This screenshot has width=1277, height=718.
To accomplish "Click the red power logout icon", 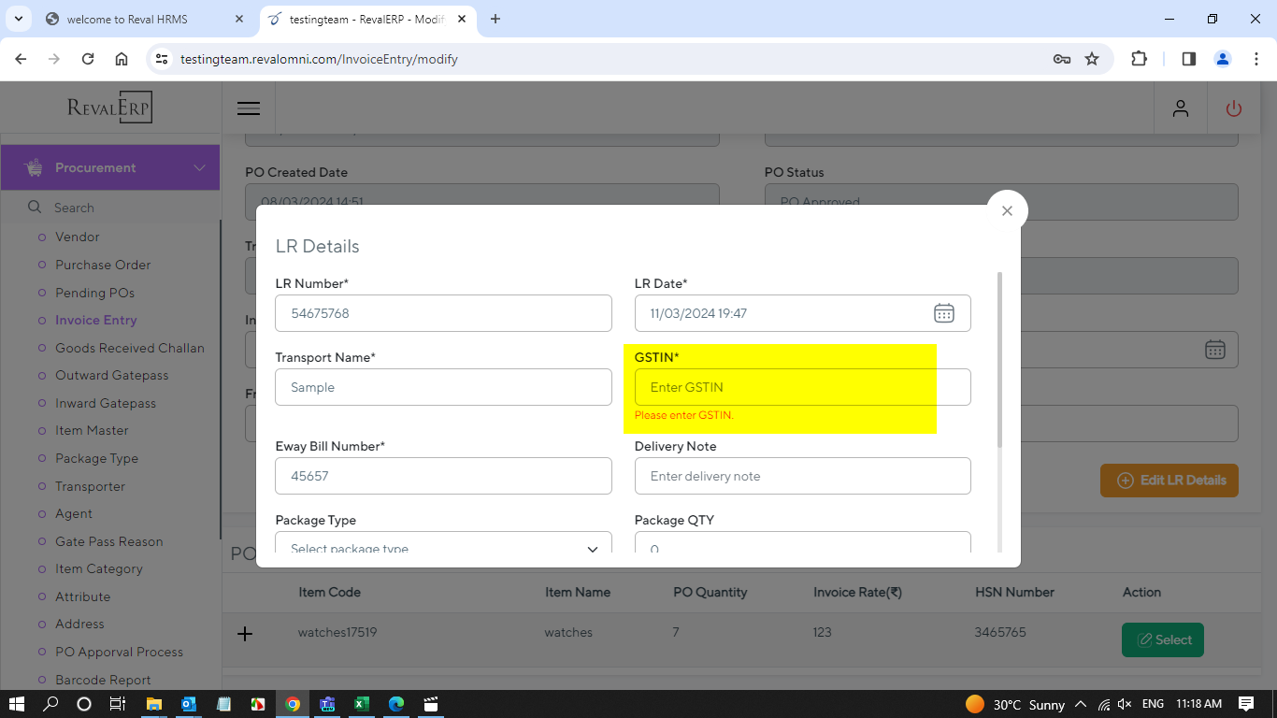I will (1233, 108).
